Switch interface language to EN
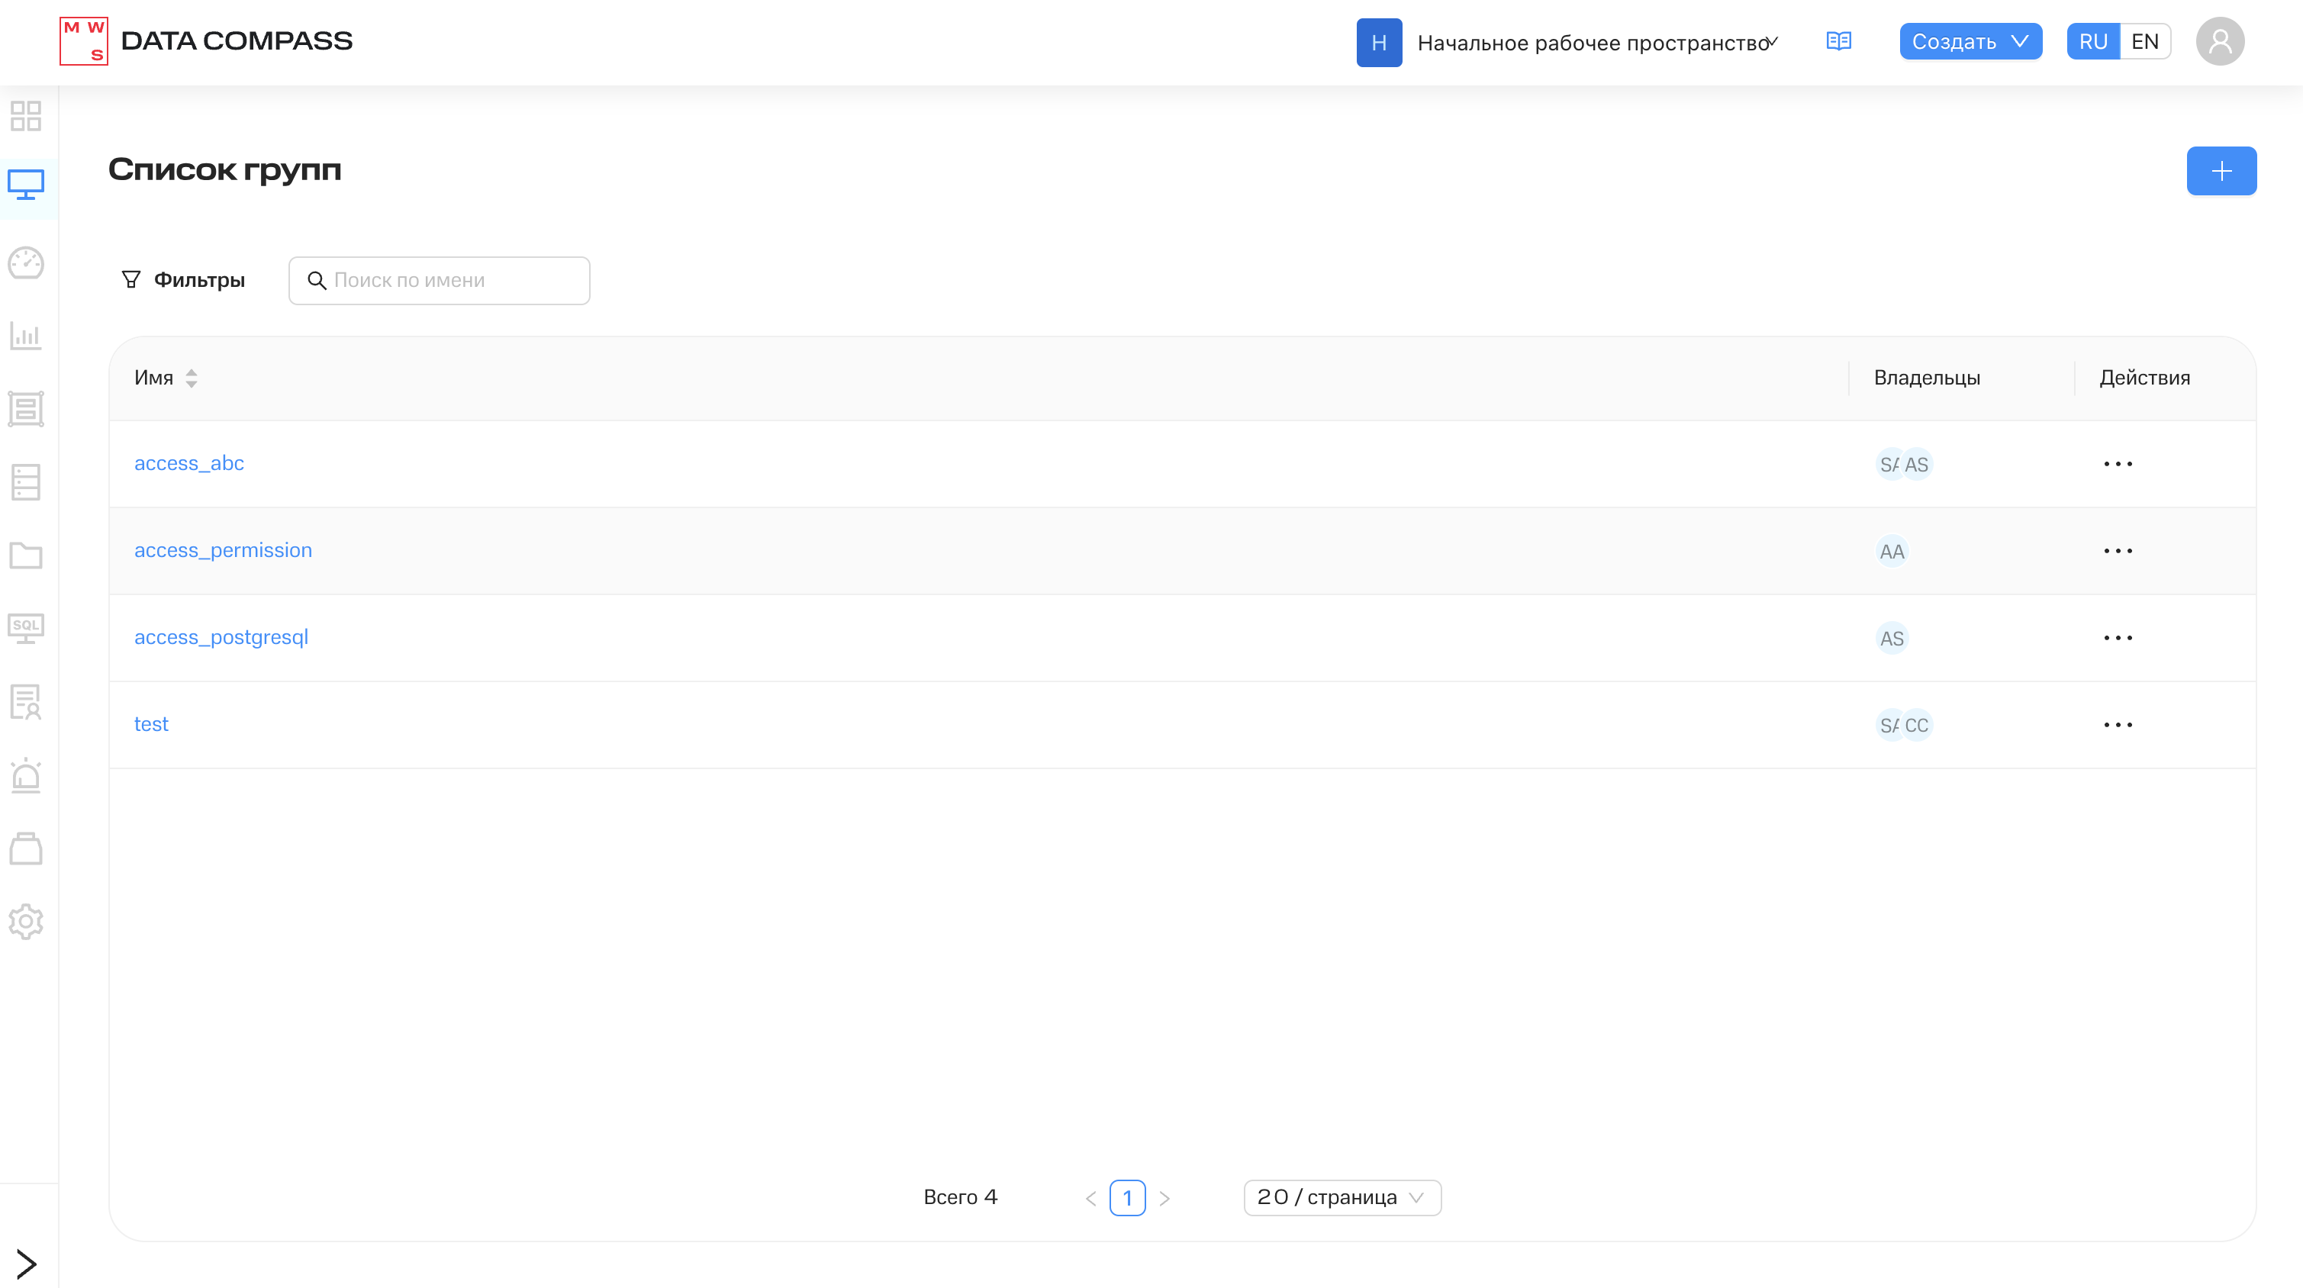 2145,41
